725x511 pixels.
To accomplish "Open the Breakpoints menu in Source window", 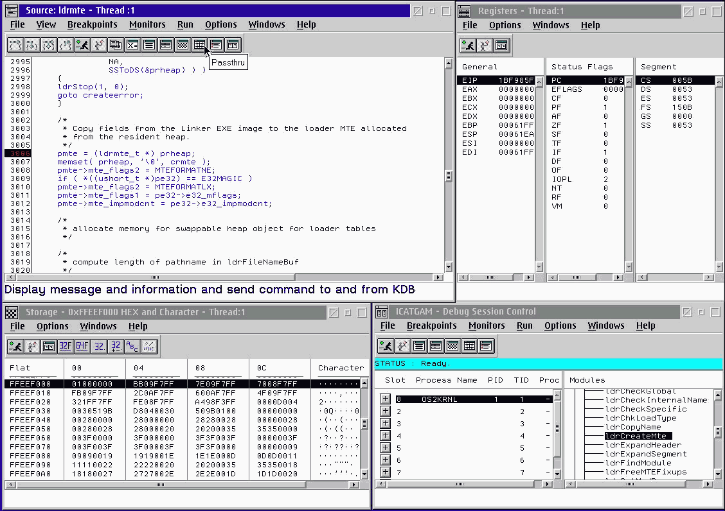I will point(92,25).
